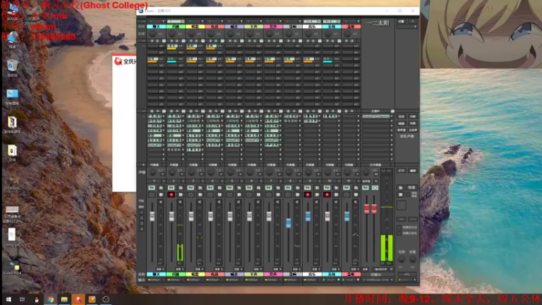Click the green stereo icon on master strip
Viewport: 542px width, 305px height.
tap(375, 188)
